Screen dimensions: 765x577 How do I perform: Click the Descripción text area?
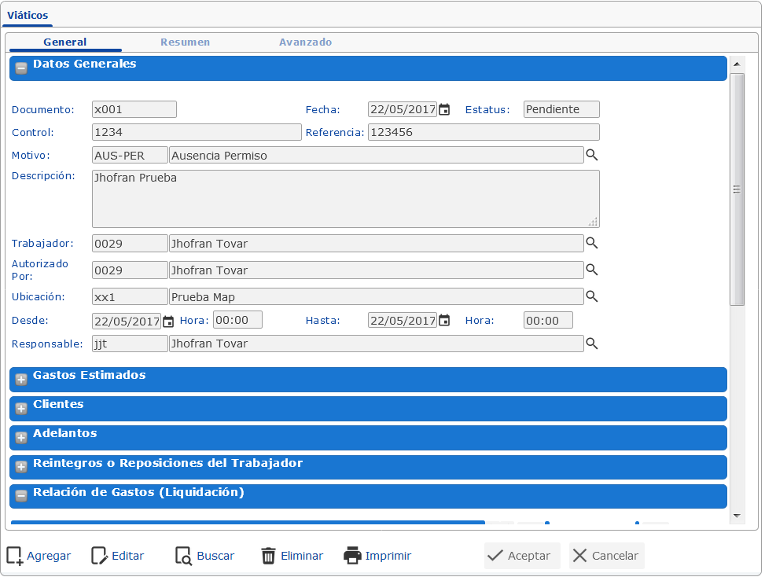[345, 199]
